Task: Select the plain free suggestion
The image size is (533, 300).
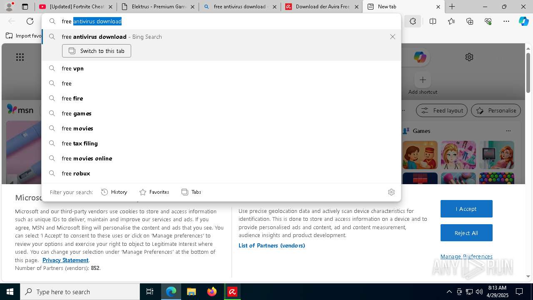Action: tap(221, 83)
